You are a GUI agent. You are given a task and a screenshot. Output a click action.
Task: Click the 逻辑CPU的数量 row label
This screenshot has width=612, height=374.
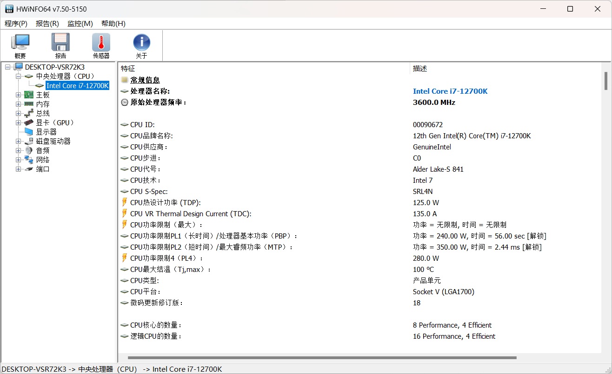(156, 336)
